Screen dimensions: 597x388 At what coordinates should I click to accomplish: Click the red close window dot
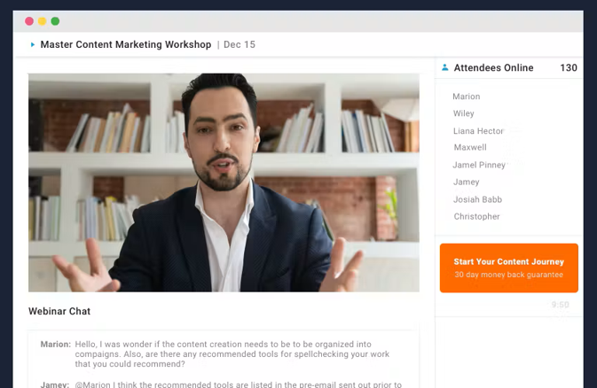tap(29, 21)
